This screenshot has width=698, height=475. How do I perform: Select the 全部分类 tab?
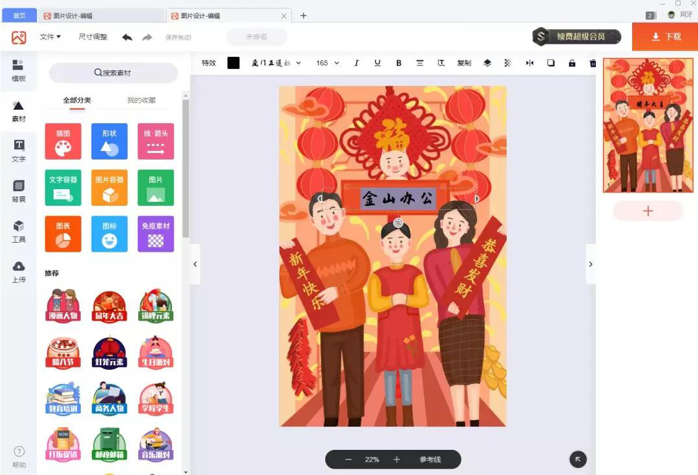[77, 101]
